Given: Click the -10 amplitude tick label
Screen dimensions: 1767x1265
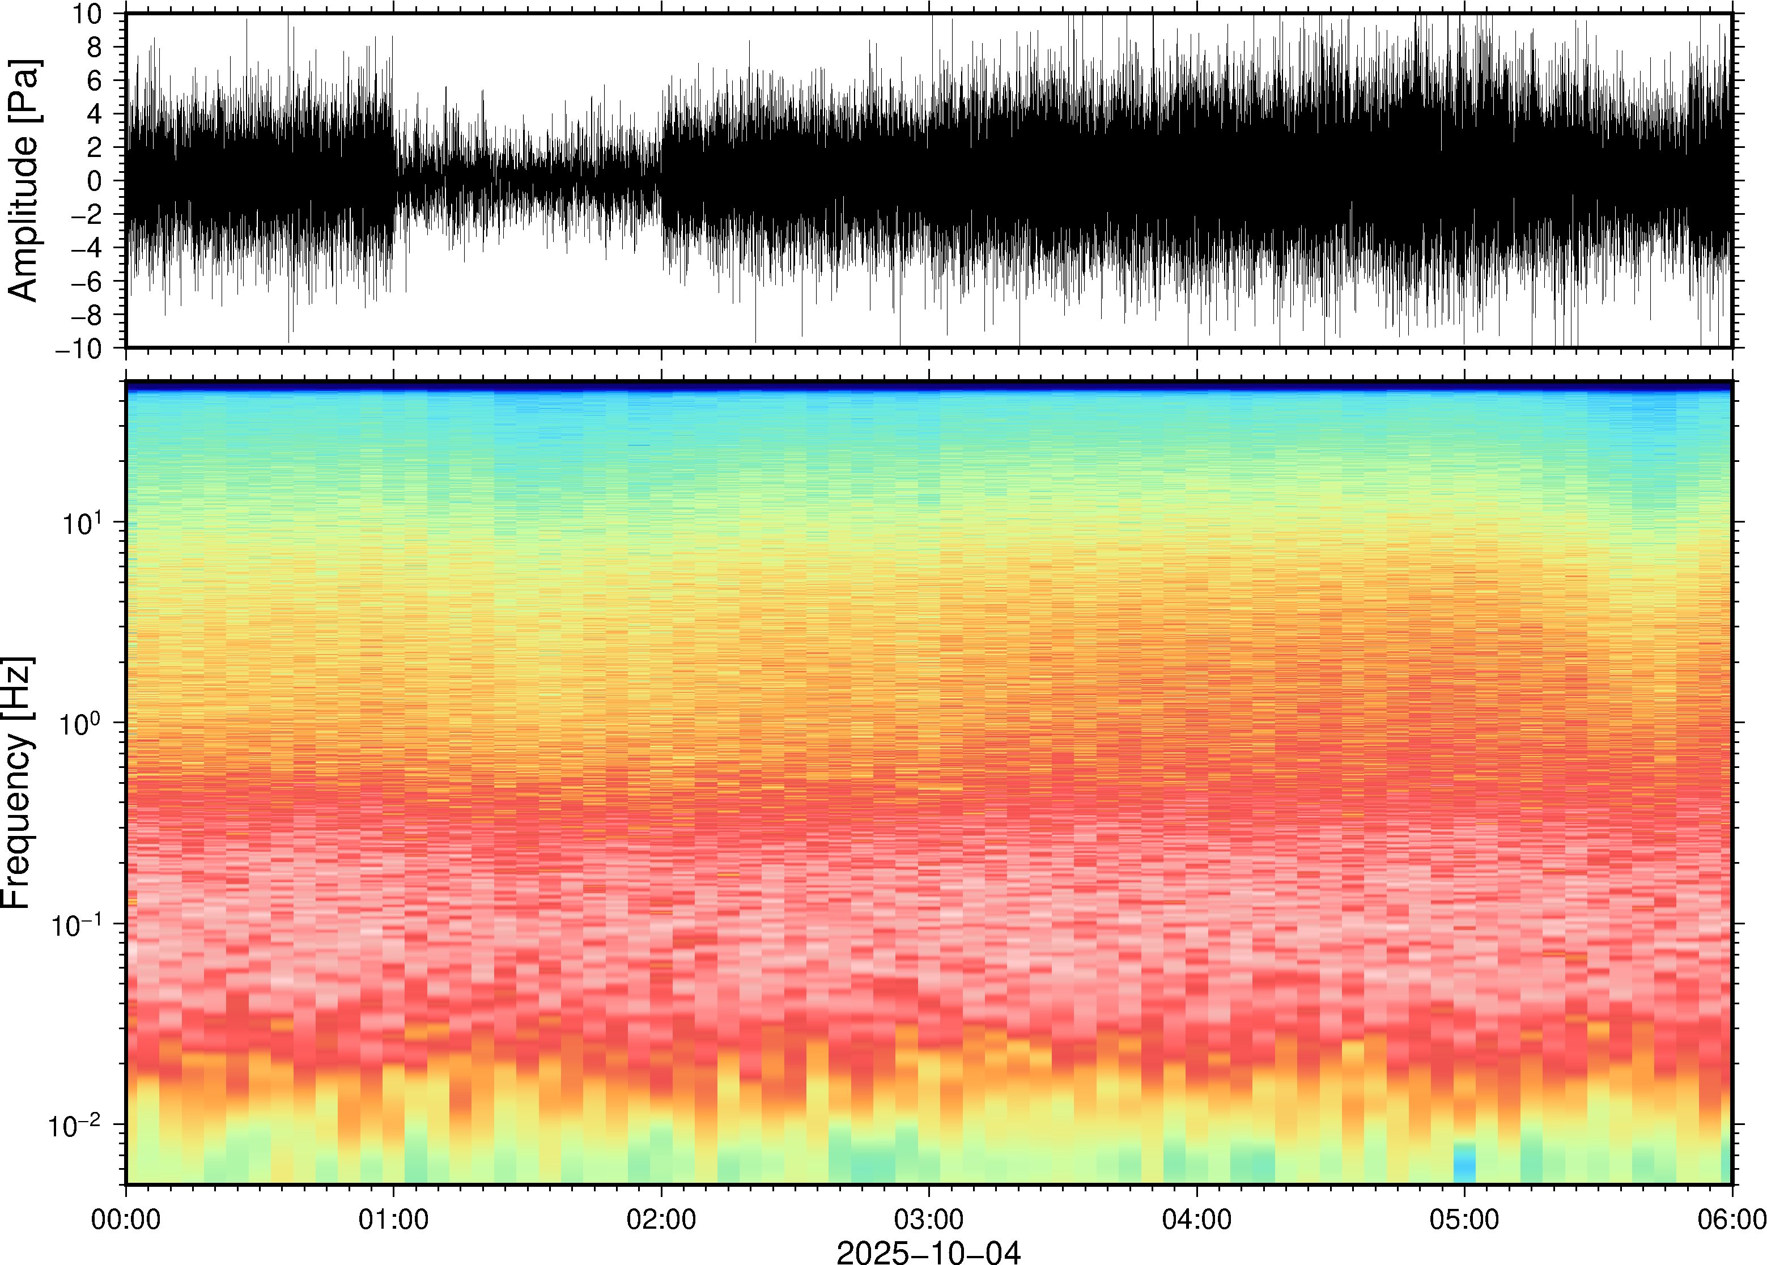Looking at the screenshot, I should 78,348.
